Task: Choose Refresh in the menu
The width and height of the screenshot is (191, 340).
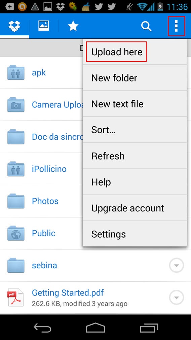Action: point(135,156)
